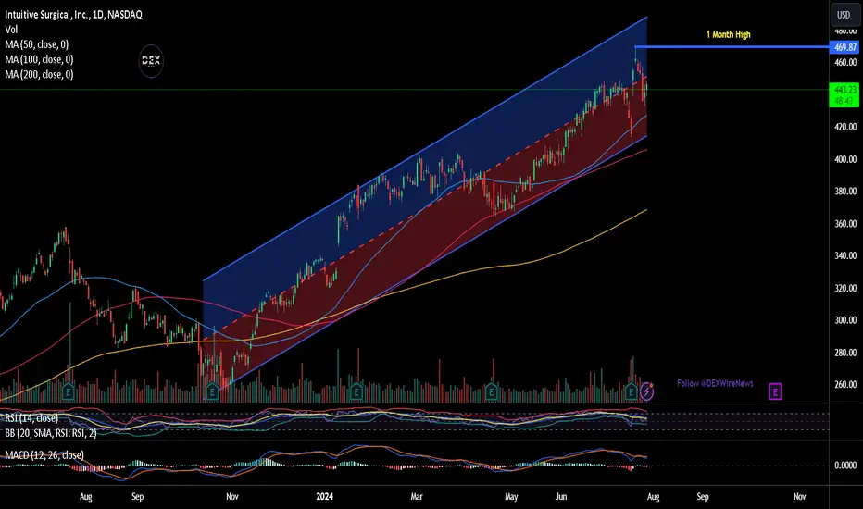Click the 0.0000 MACD axis label
This screenshot has height=509, width=863.
point(845,466)
